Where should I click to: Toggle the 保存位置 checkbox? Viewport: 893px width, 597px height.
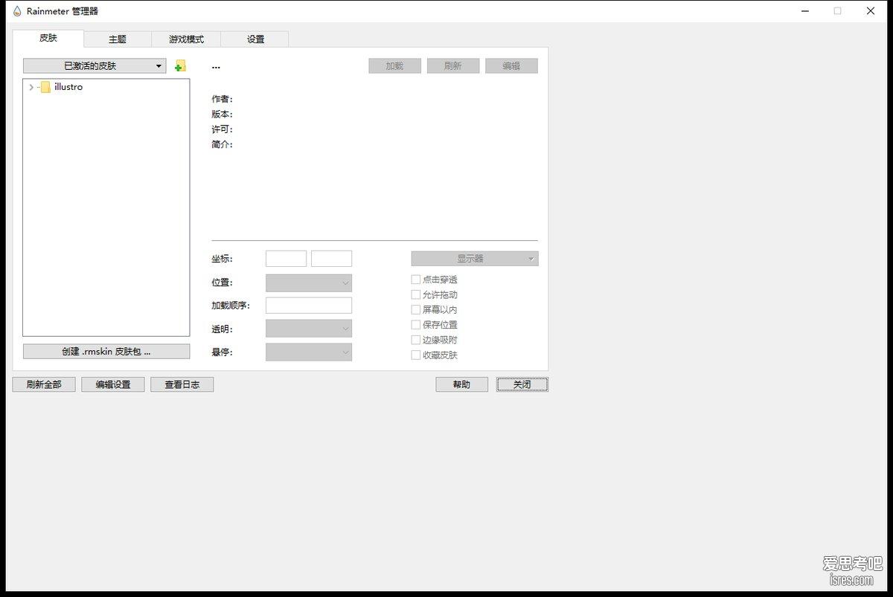(x=416, y=325)
